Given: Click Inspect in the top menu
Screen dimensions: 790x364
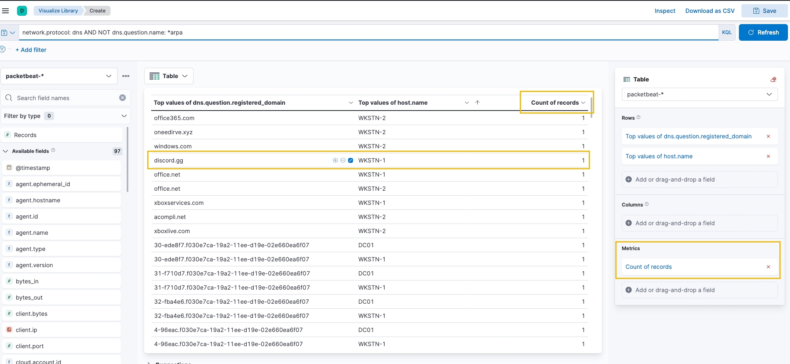Looking at the screenshot, I should [x=665, y=11].
